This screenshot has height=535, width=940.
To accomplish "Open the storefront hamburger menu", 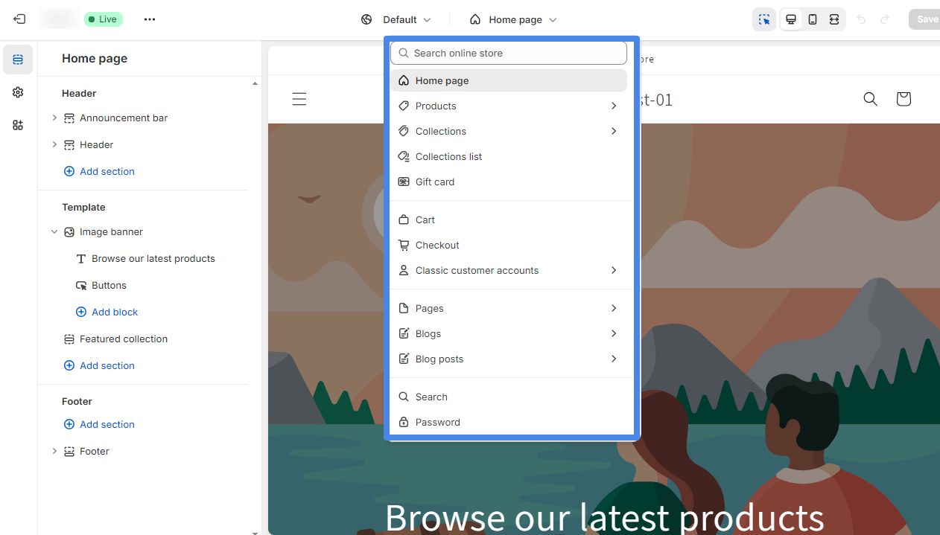I will [299, 99].
